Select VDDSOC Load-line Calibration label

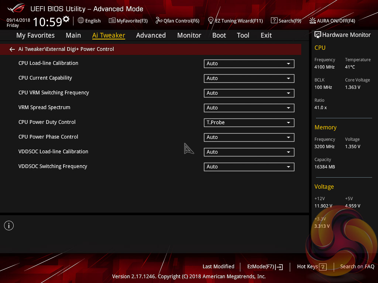coord(53,151)
